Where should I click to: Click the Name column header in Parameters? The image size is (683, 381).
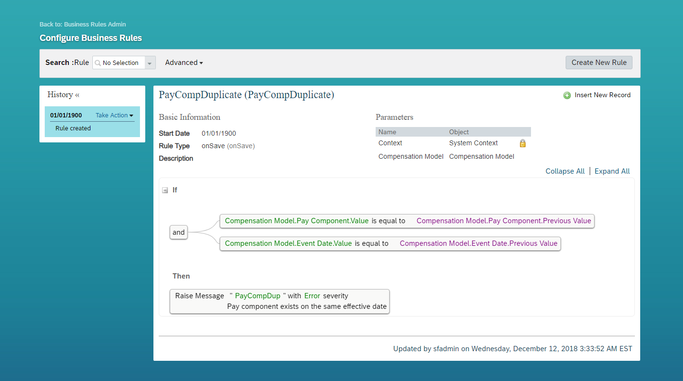387,132
